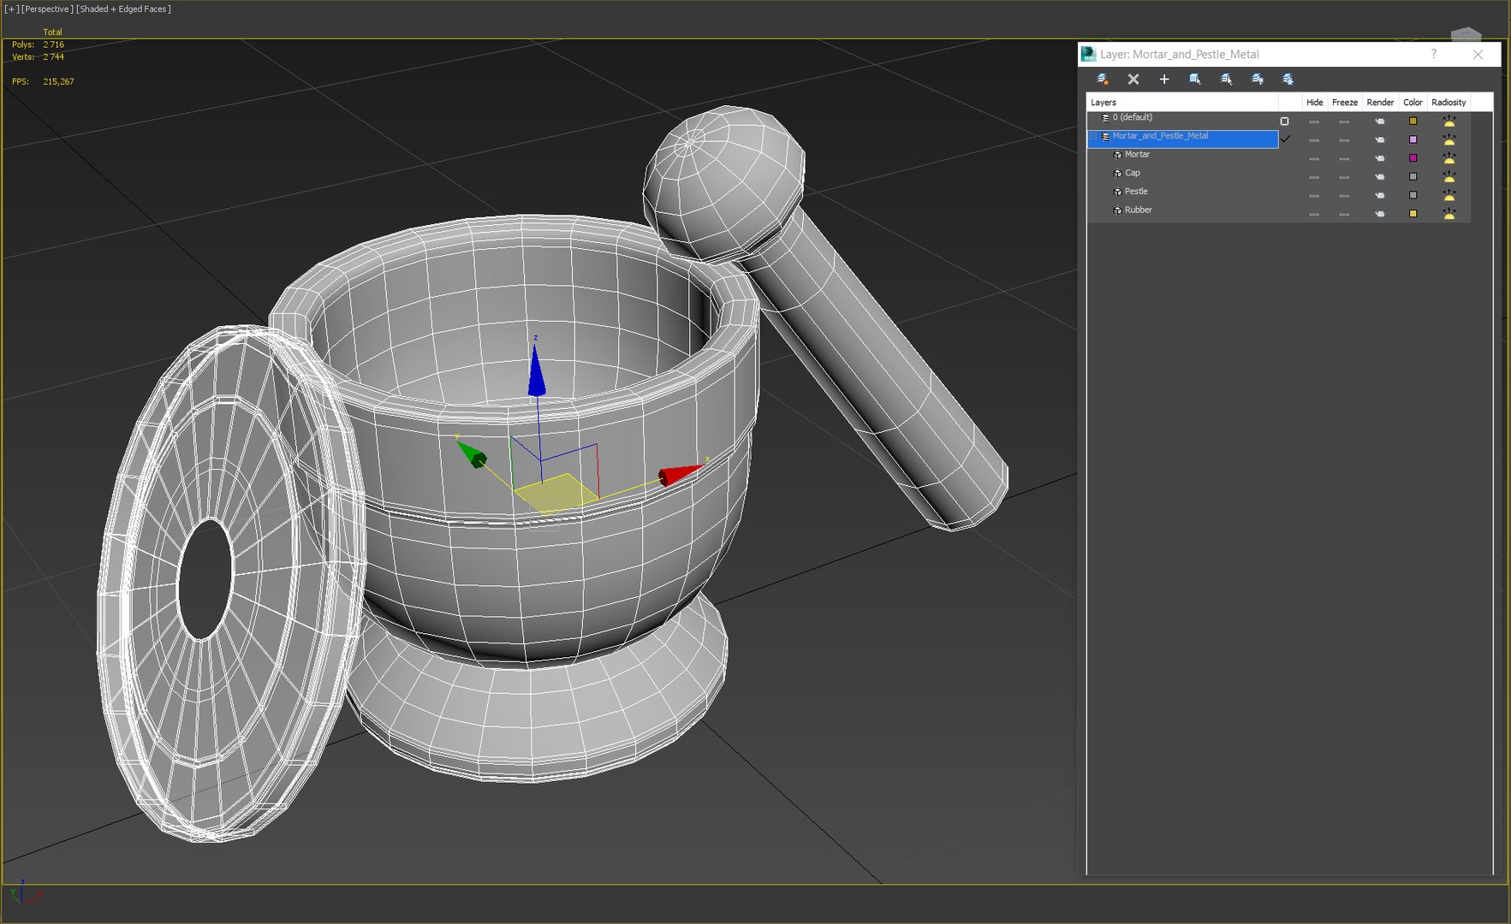Toggle Render teapot for Pestle object

(1379, 195)
